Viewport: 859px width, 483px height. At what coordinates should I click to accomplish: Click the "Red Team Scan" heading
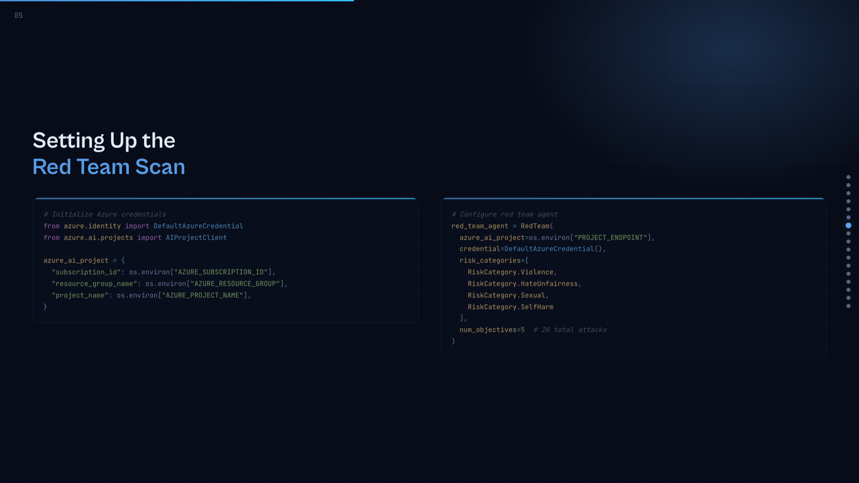(109, 167)
